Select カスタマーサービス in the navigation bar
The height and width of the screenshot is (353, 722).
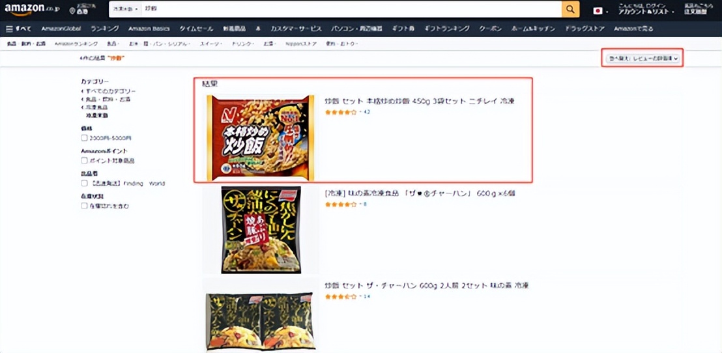click(x=296, y=29)
